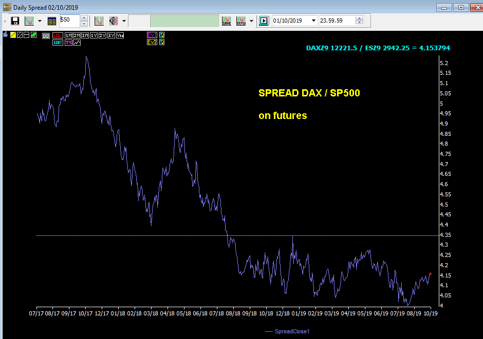The height and width of the screenshot is (339, 483).
Task: Decrease the 550 bars value with down arrow
Action: click(84, 24)
